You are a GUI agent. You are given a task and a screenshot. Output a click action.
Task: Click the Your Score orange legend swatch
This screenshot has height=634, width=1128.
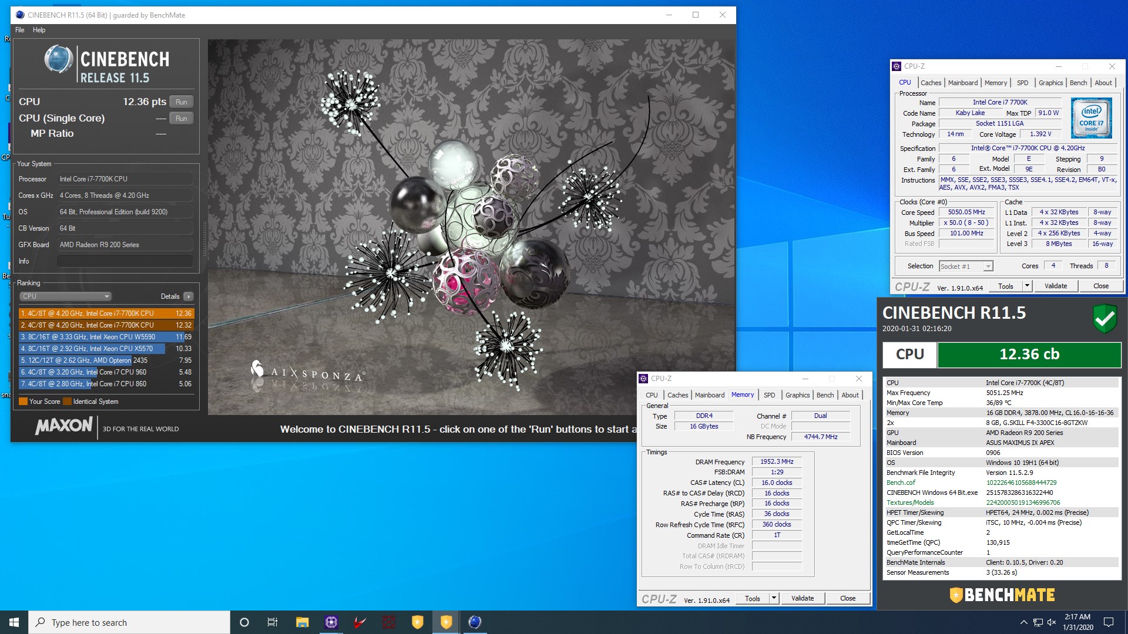pos(23,402)
